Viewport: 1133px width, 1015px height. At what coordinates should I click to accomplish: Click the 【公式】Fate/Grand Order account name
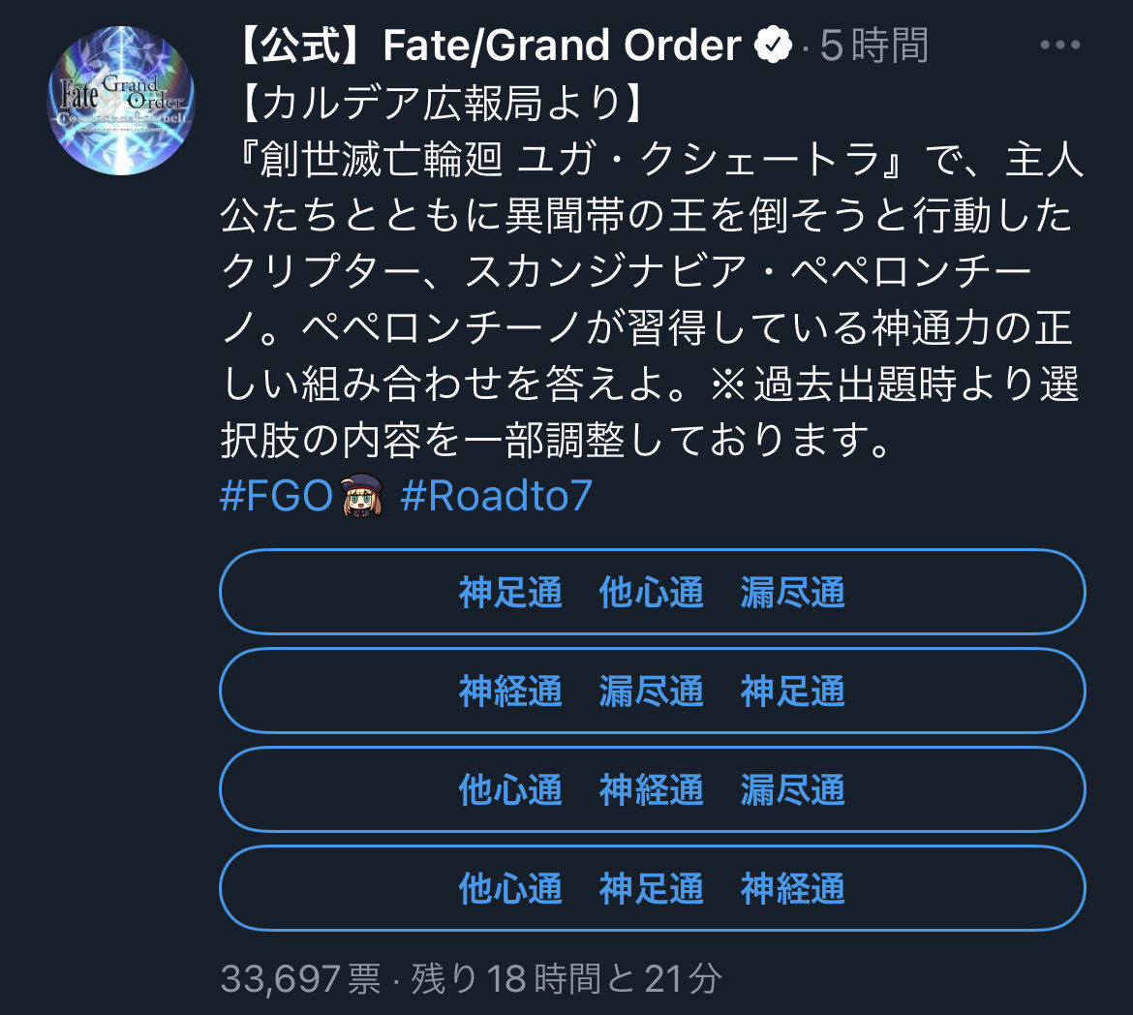coord(486,46)
